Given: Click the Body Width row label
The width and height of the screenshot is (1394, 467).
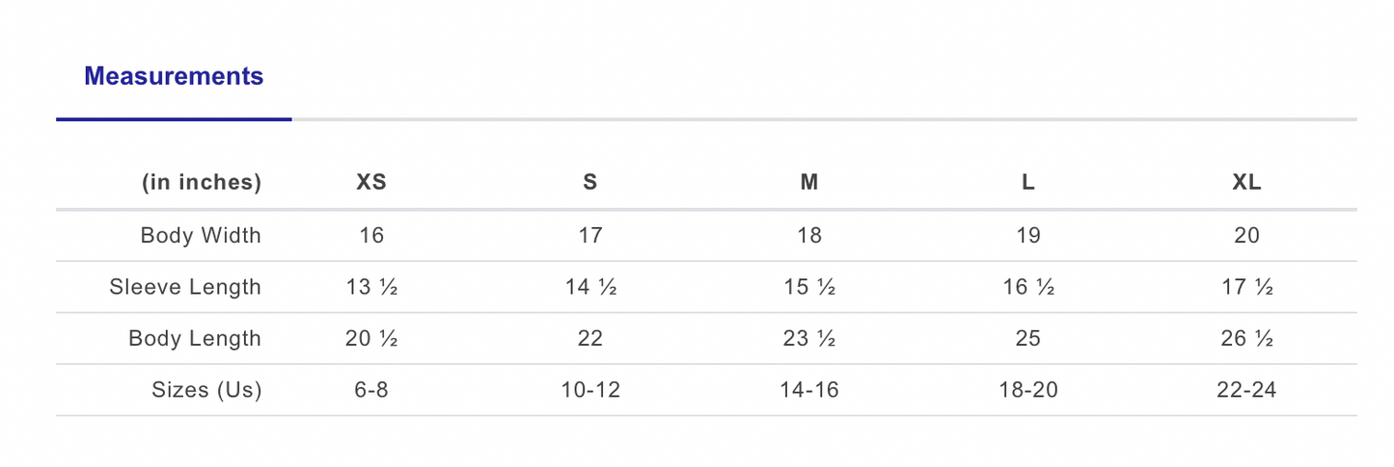Looking at the screenshot, I should (x=201, y=235).
